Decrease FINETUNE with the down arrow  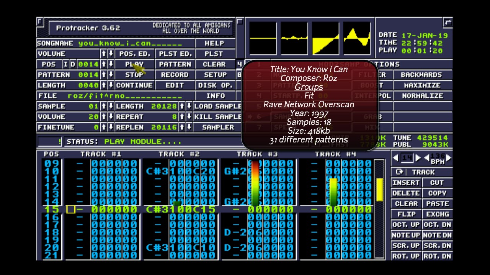(111, 127)
